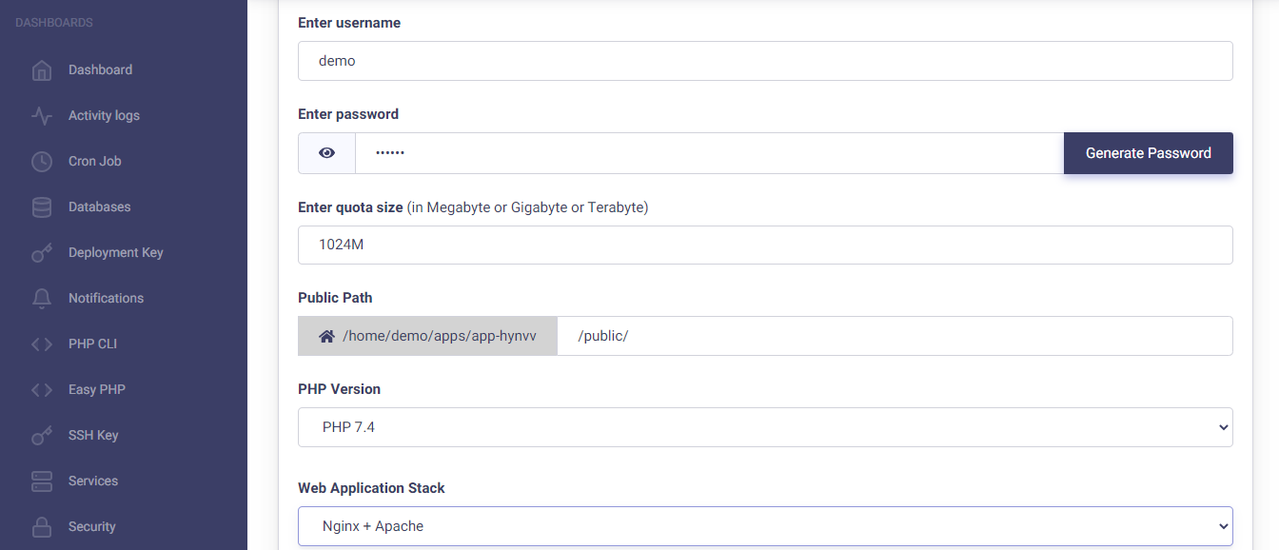Click the Dashboard home icon in sidebar
Image resolution: width=1279 pixels, height=550 pixels.
(42, 70)
